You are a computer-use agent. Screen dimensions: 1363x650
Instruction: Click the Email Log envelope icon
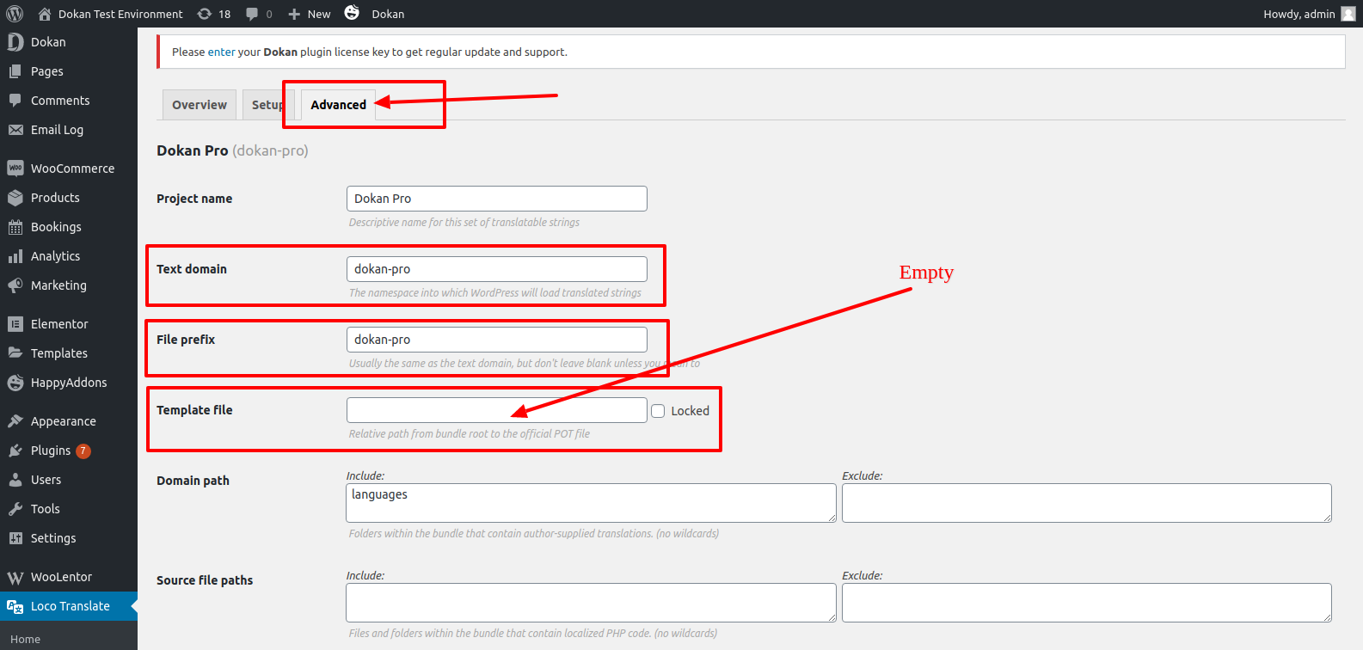tap(15, 130)
